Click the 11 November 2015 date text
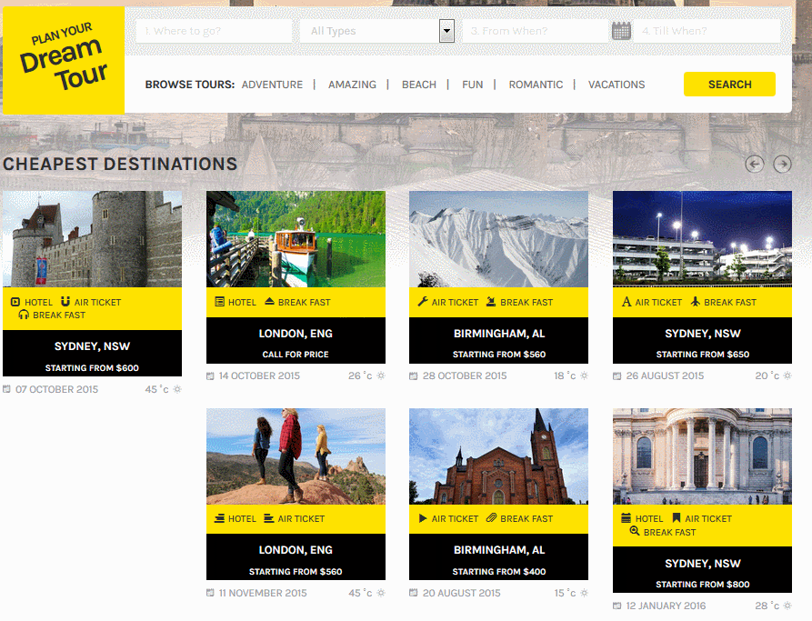Screen dimensions: 812x621 263,593
